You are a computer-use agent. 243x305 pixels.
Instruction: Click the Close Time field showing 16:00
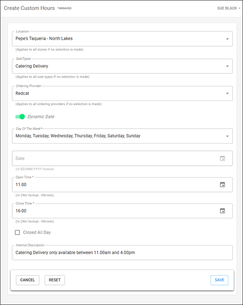122,211
